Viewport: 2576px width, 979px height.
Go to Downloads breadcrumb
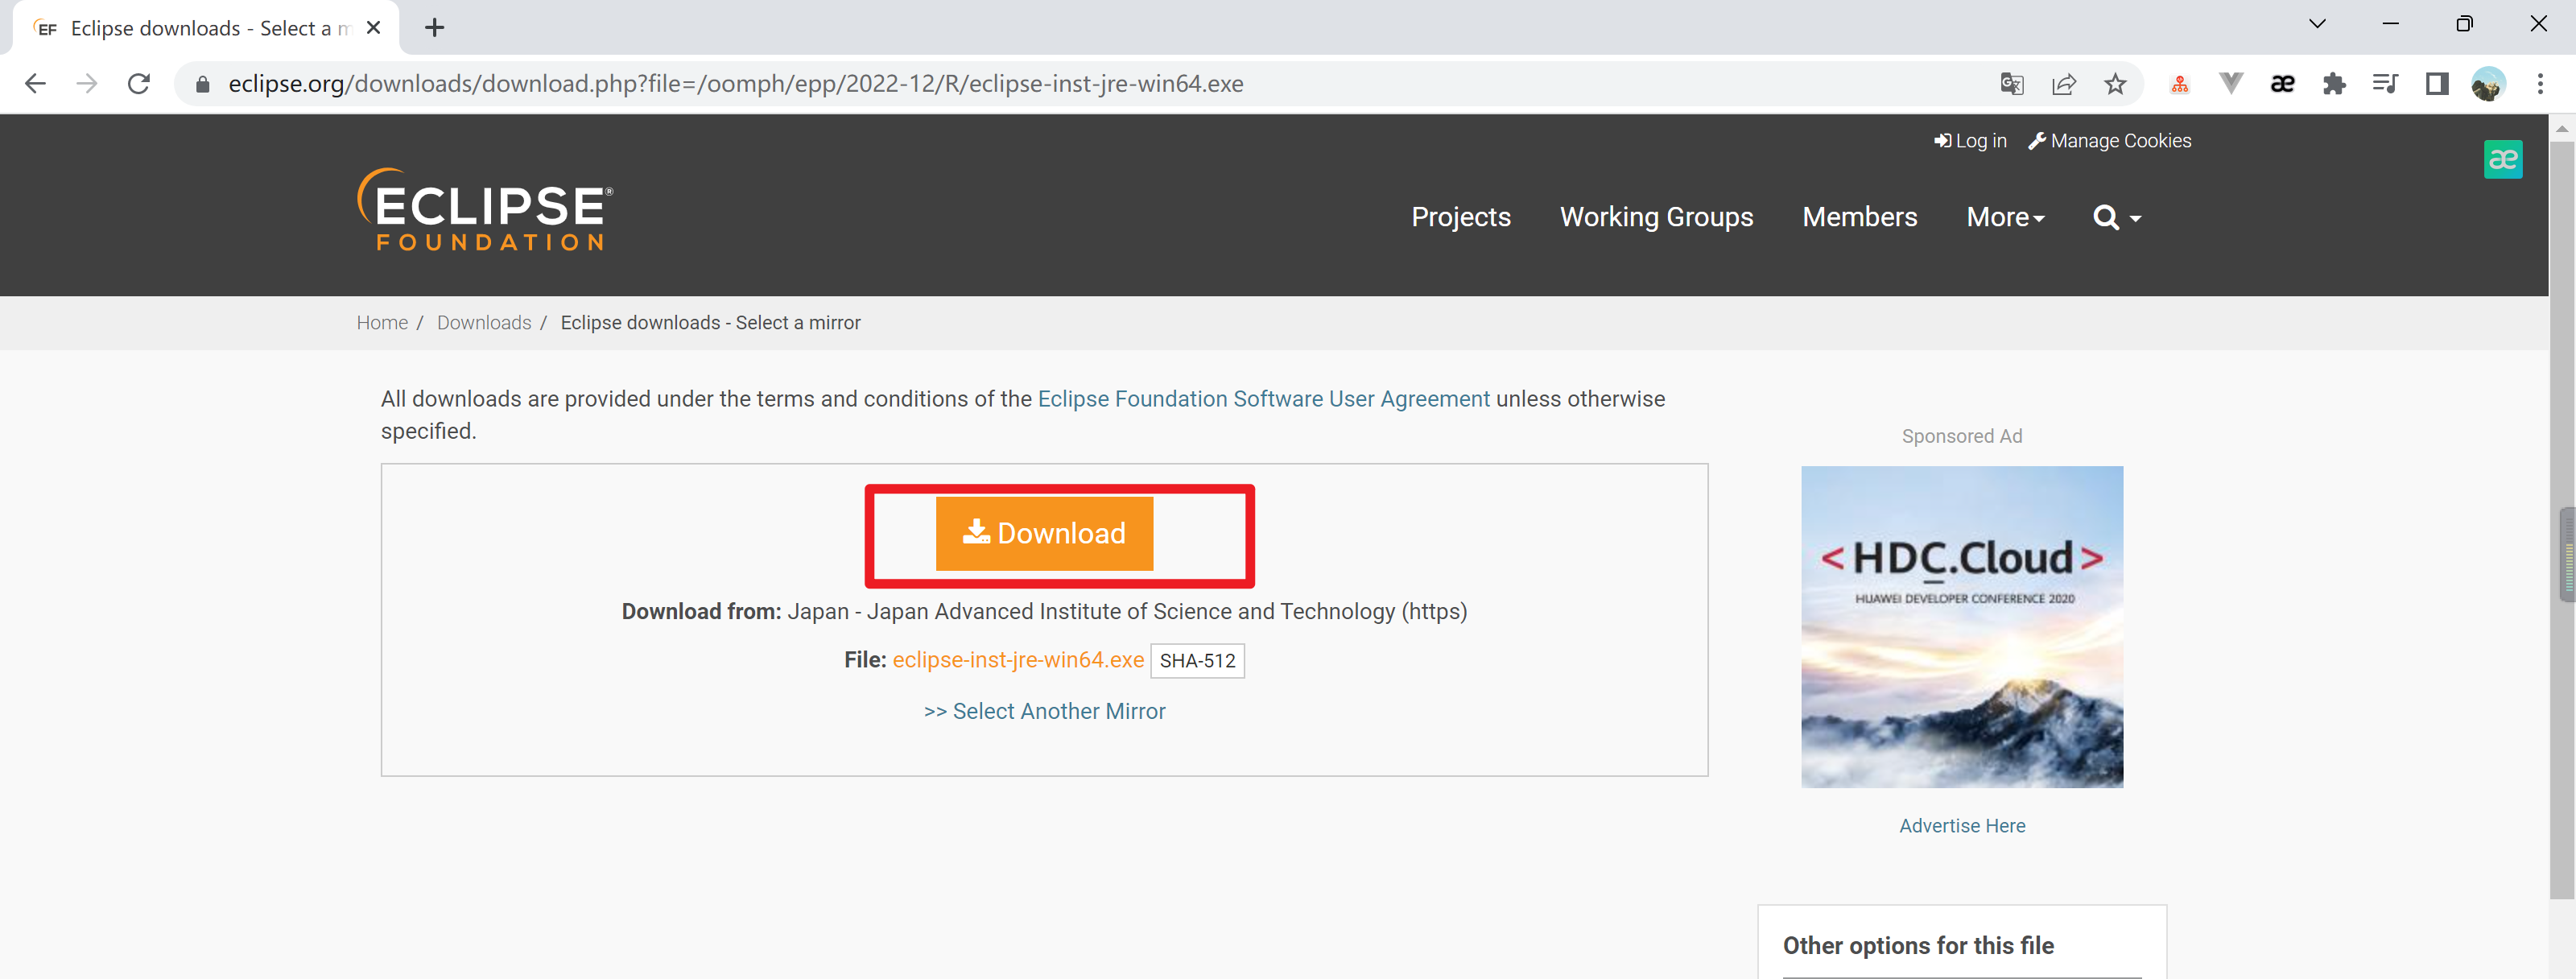pos(484,323)
